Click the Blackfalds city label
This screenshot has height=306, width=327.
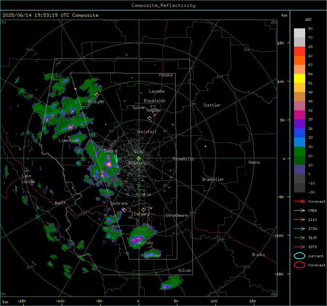pos(154,101)
